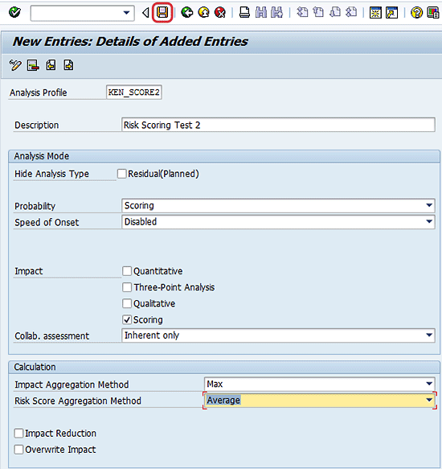This screenshot has width=442, height=469.
Task: Click the Print icon
Action: click(244, 13)
